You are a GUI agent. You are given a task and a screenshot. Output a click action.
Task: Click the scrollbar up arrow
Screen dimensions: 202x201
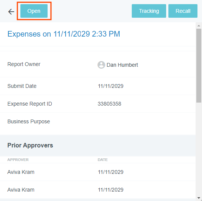click(199, 26)
